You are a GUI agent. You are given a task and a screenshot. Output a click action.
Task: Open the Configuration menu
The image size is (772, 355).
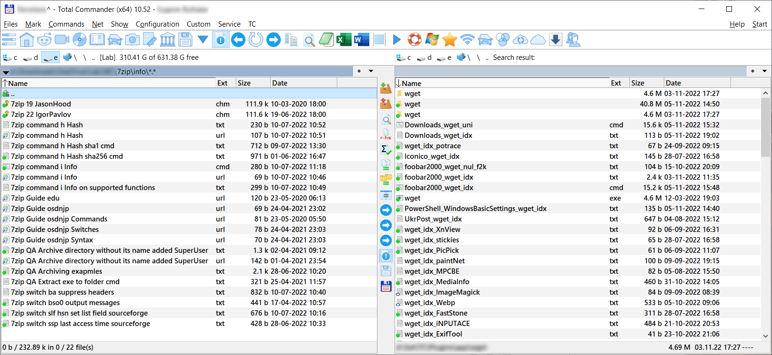pyautogui.click(x=157, y=24)
